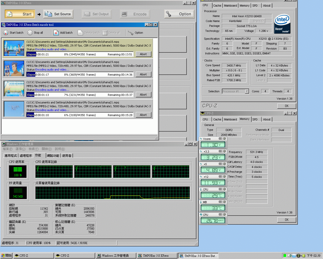Image resolution: width=323 pixels, height=259 pixels.
Task: Close the Vcore voltage gadget
Action: [224, 139]
